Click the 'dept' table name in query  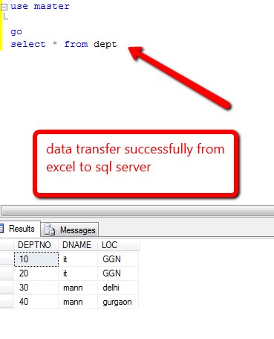point(105,45)
